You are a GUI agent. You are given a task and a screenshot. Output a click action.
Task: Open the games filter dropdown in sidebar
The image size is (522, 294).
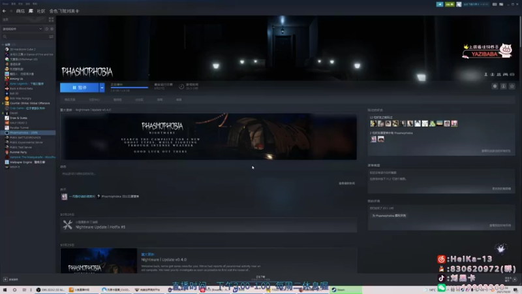coord(22,29)
